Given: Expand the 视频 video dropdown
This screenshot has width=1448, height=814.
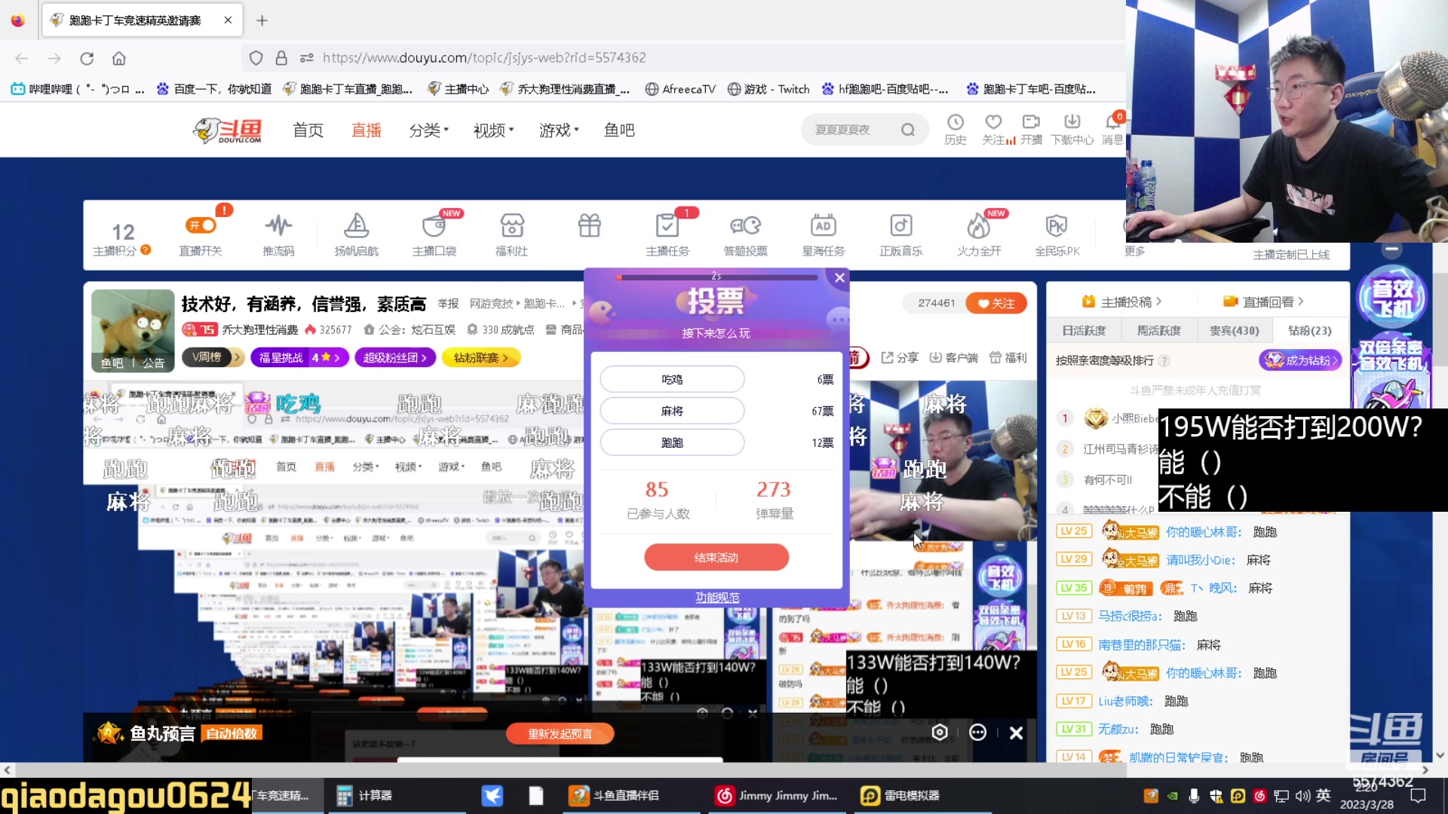Looking at the screenshot, I should pyautogui.click(x=492, y=130).
